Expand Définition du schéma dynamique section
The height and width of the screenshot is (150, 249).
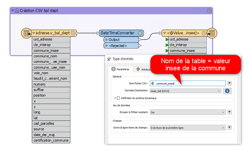point(115,98)
